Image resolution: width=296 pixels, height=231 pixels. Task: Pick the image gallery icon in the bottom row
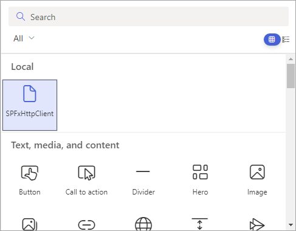30,224
